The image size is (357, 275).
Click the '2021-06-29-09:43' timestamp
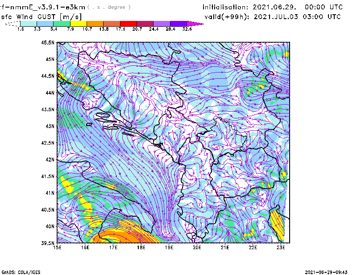pyautogui.click(x=326, y=272)
